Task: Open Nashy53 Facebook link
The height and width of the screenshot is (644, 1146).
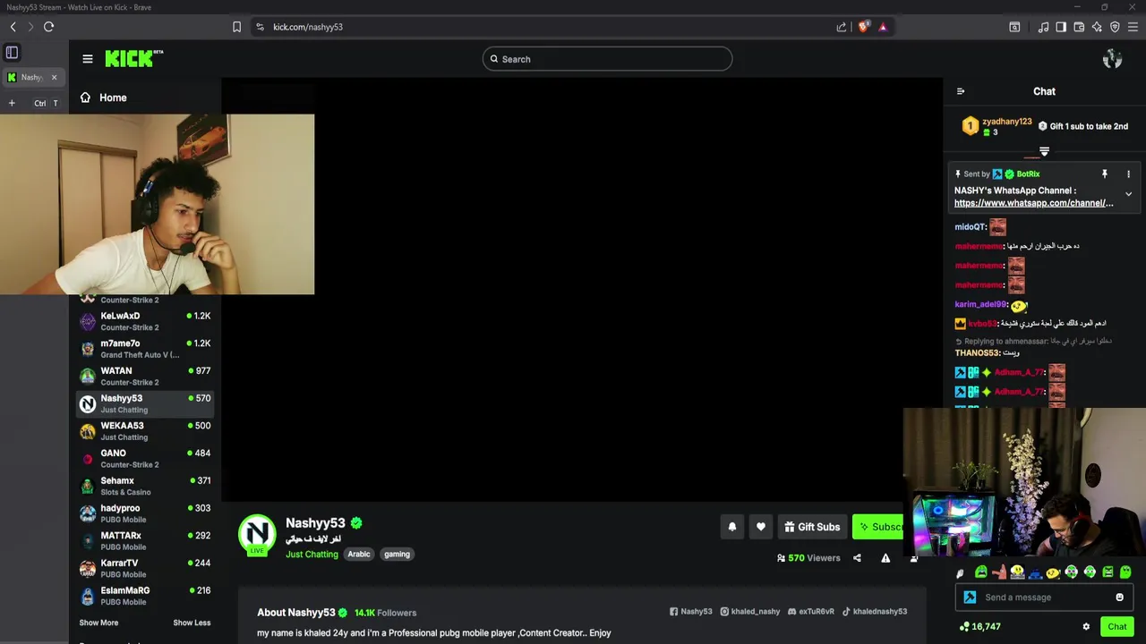Action: (x=691, y=612)
